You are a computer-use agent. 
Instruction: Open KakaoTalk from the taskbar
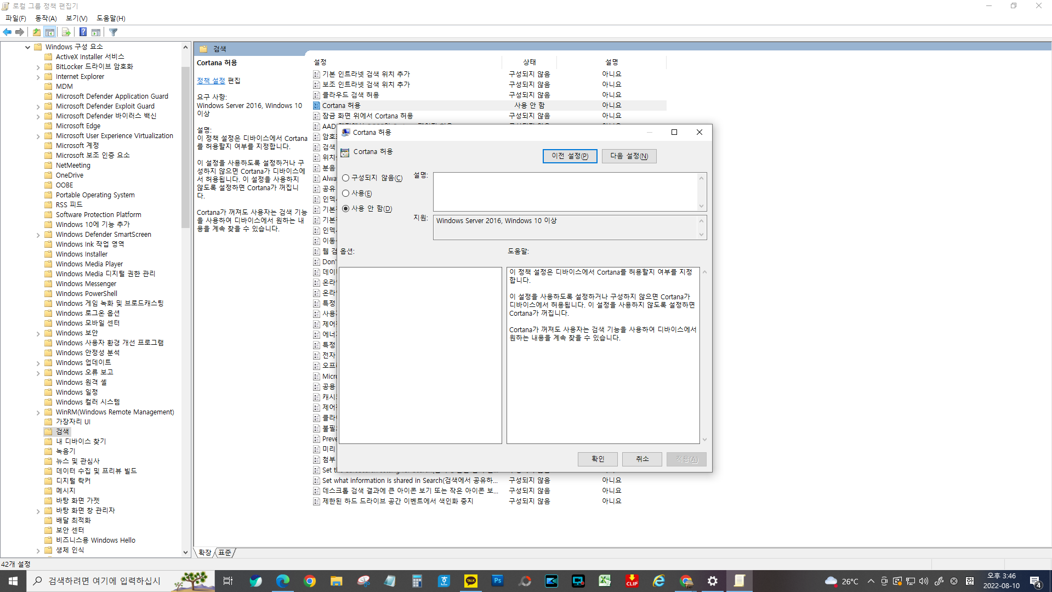click(471, 581)
